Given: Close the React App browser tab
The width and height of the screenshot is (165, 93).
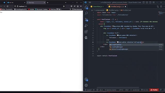Looking at the screenshot, I should [x=44, y=3].
